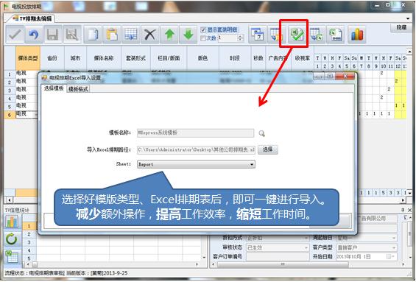Click the crossed-out disk toolbar icon
This screenshot has width=416, height=282.
72,35
